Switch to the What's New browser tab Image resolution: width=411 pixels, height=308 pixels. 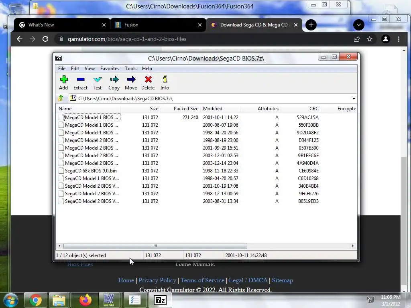[62, 25]
